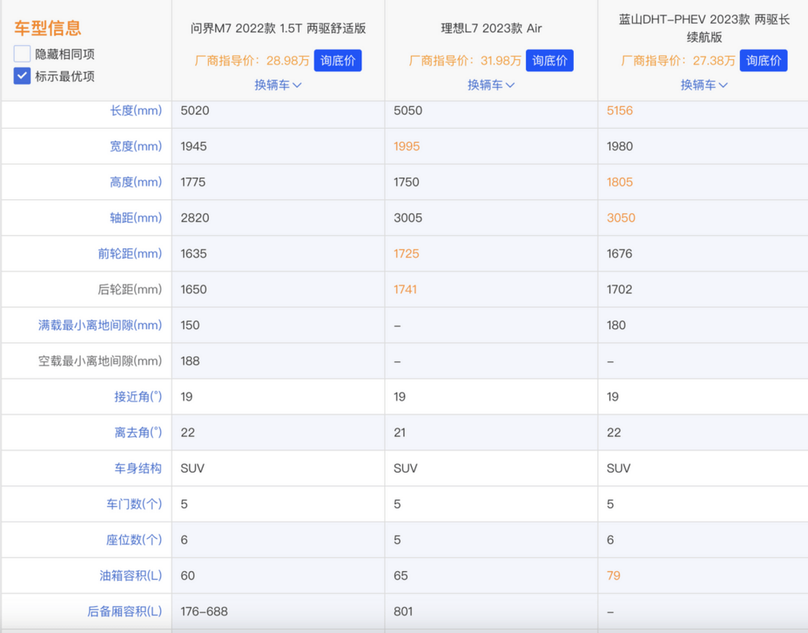Open 换辆车 dropdown under 问界M7

pos(278,85)
